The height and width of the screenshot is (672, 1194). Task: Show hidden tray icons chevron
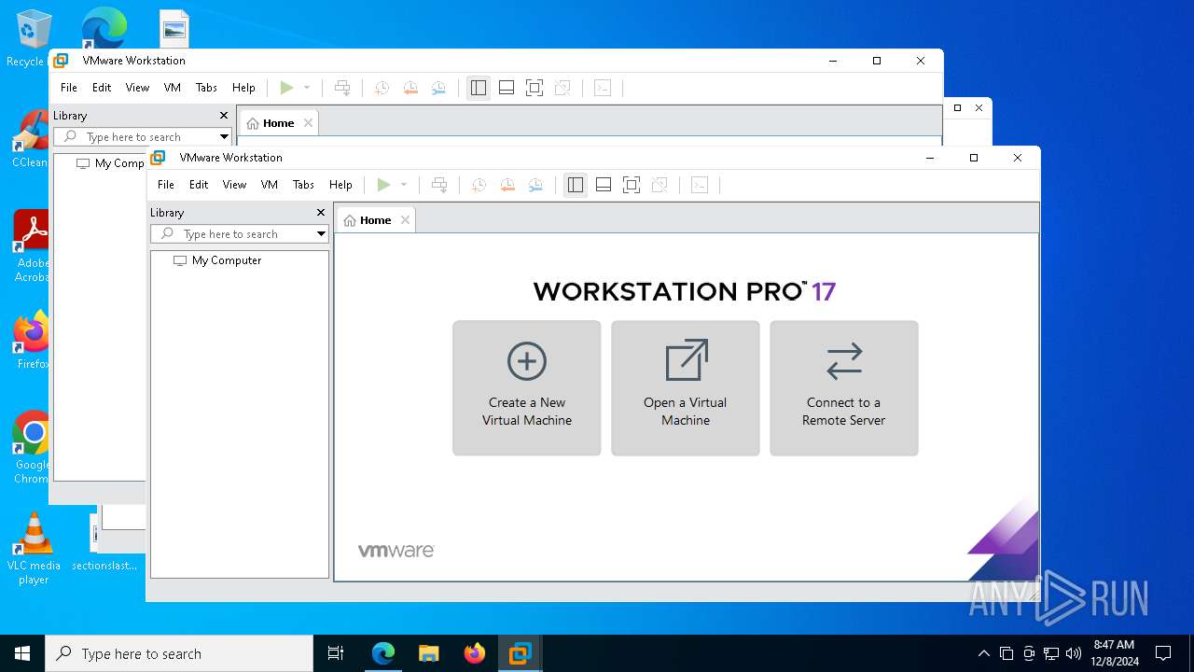(983, 653)
